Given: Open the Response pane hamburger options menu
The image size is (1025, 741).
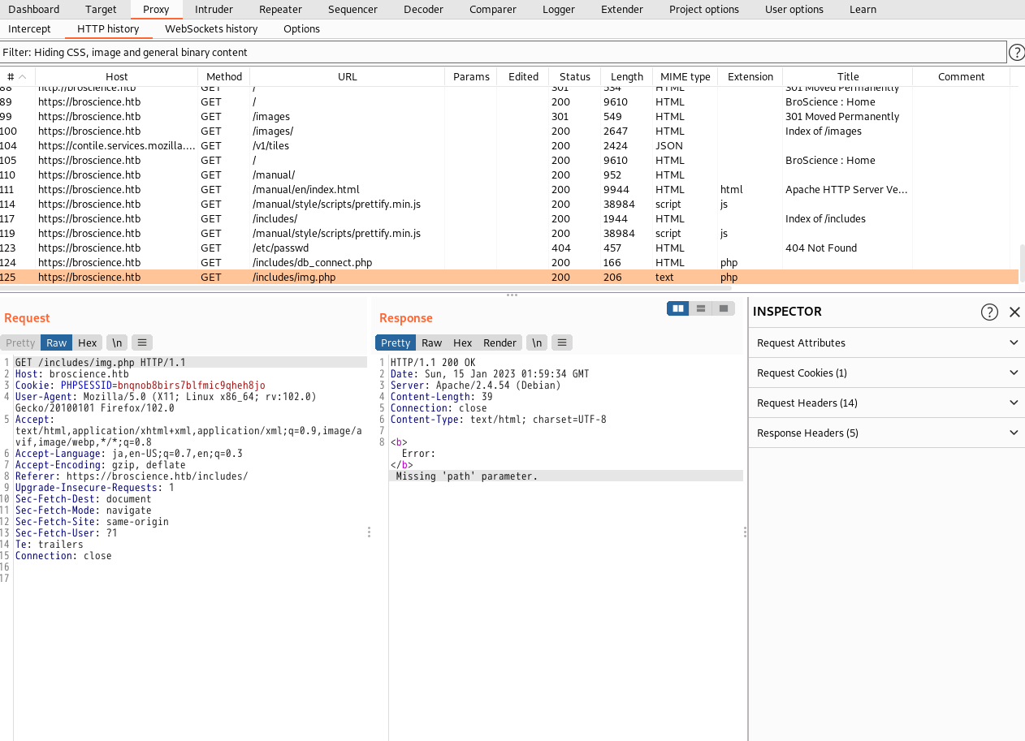Looking at the screenshot, I should tap(561, 342).
